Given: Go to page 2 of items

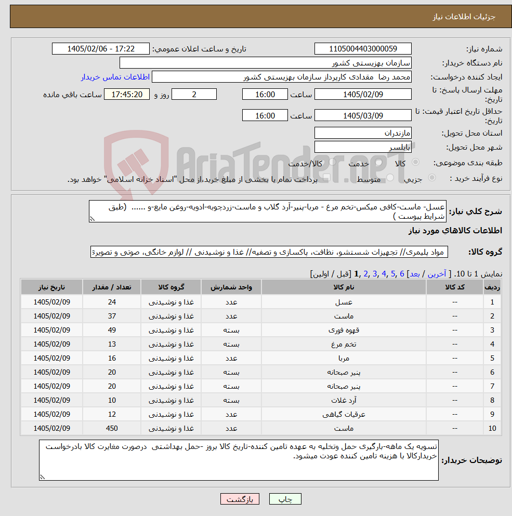Looking at the screenshot, I should (365, 274).
